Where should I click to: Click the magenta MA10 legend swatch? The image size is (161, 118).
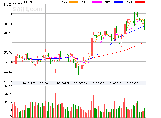coord(97,2)
